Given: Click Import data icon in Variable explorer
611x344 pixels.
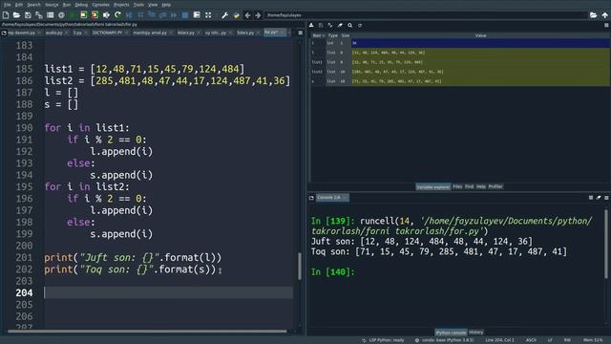Looking at the screenshot, I should pos(311,26).
